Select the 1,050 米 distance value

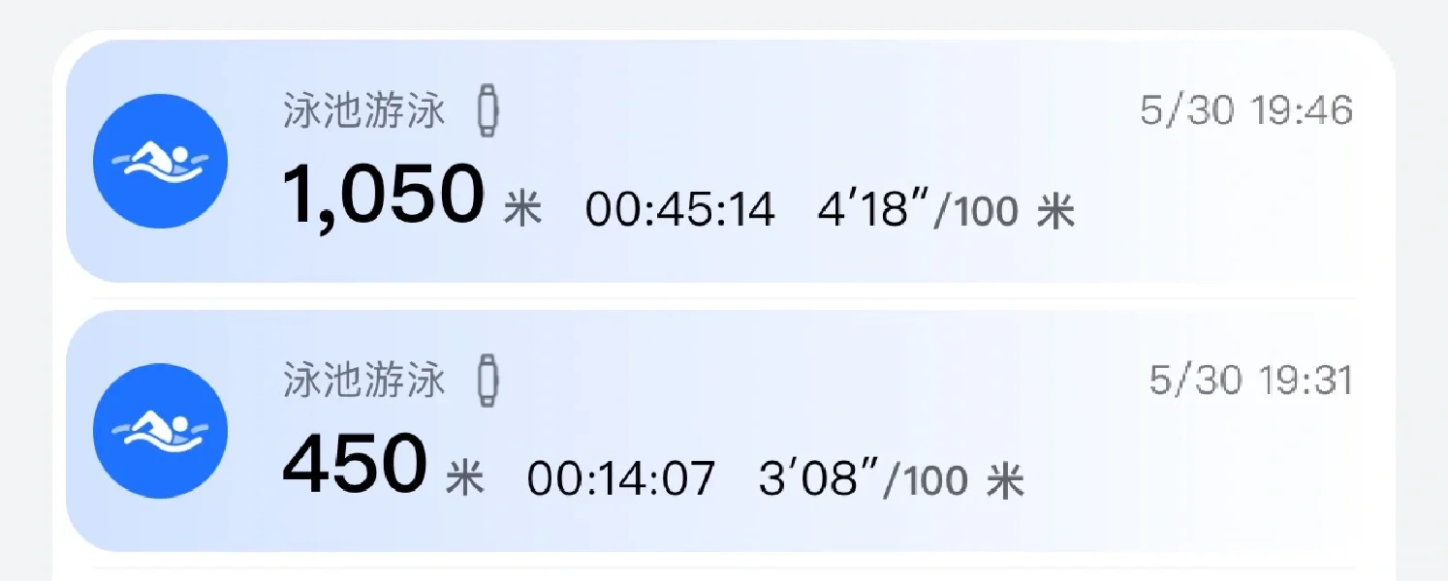pyautogui.click(x=412, y=195)
